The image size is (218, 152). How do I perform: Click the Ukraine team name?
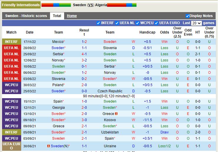point(110,146)
